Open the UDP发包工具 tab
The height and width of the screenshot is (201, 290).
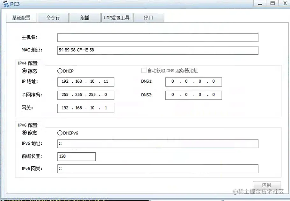click(x=117, y=18)
